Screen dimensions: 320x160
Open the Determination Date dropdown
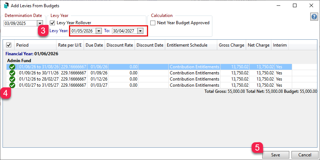click(40, 23)
